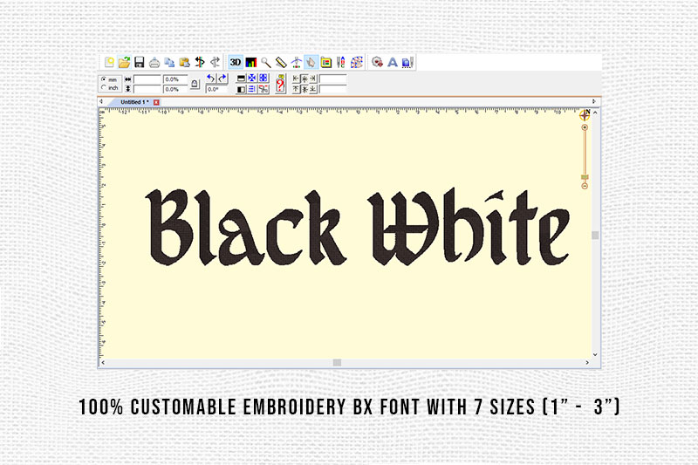Screen dimensions: 698x465
Task: Select the hand pan tool
Action: click(x=311, y=62)
